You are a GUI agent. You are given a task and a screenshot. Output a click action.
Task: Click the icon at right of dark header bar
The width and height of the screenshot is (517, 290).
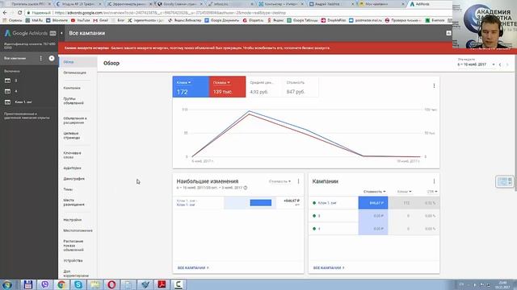click(448, 33)
